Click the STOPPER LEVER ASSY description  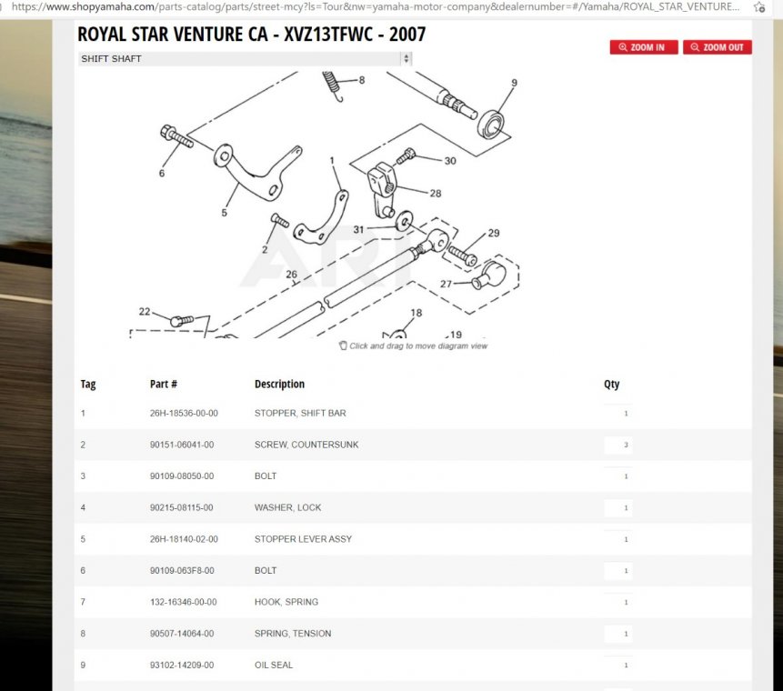(303, 539)
